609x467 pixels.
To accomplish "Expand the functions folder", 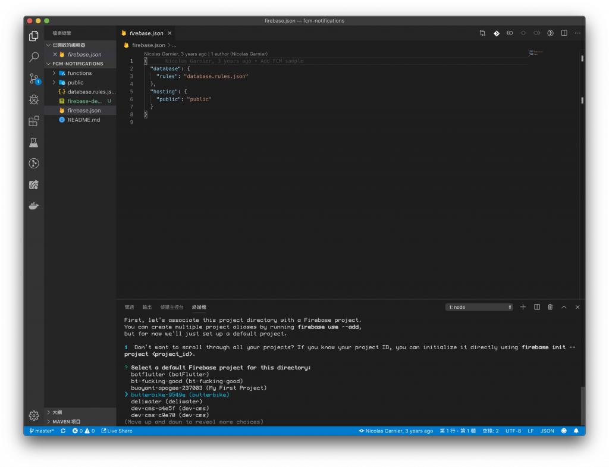I will (x=79, y=73).
